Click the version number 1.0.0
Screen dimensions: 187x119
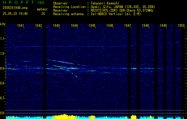click(40, 3)
